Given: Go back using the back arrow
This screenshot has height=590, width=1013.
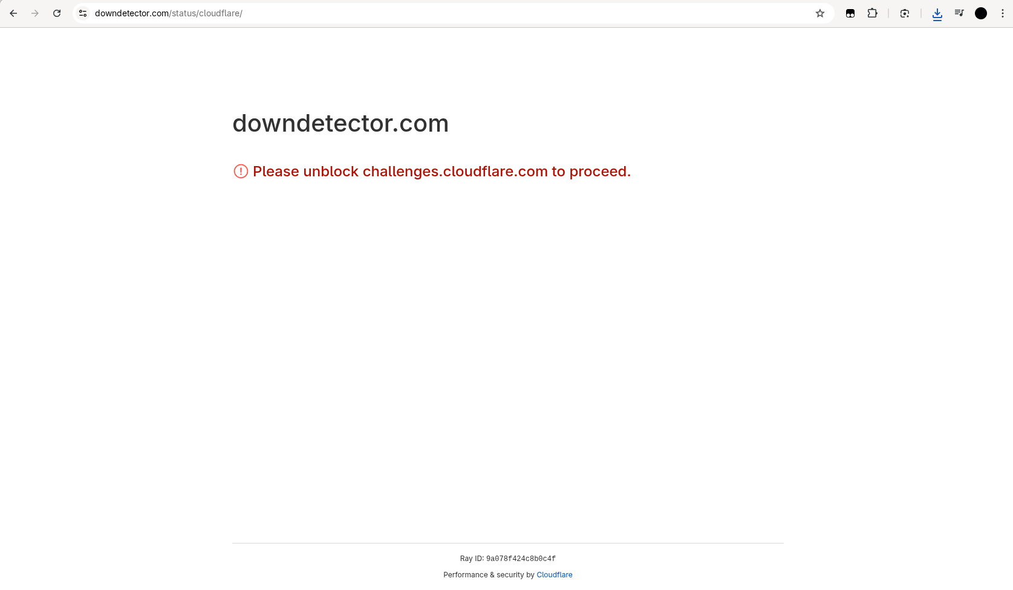Looking at the screenshot, I should pos(13,13).
